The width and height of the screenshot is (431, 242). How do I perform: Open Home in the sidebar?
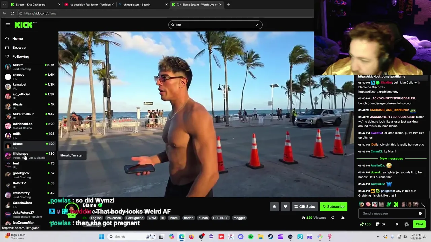[18, 39]
